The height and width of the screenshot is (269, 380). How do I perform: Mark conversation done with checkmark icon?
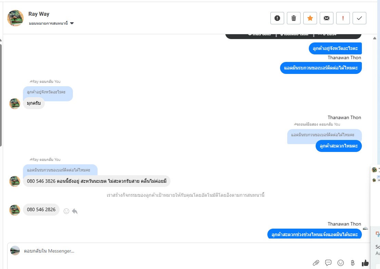tap(359, 18)
